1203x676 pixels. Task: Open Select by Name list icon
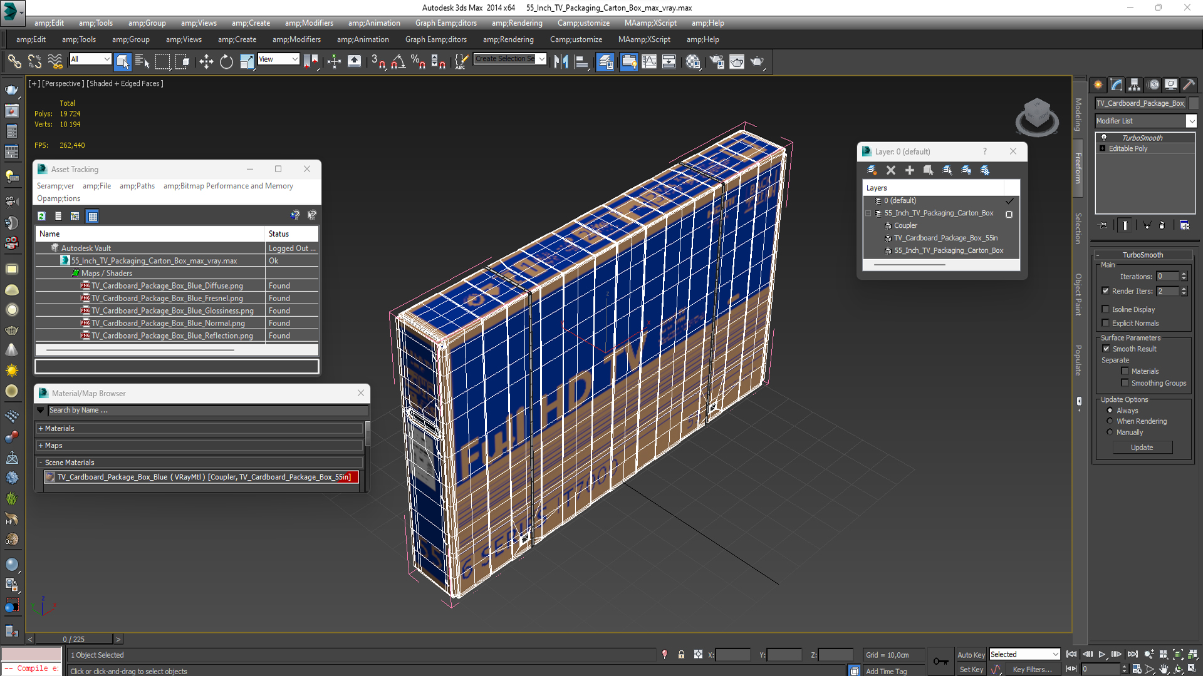click(142, 61)
